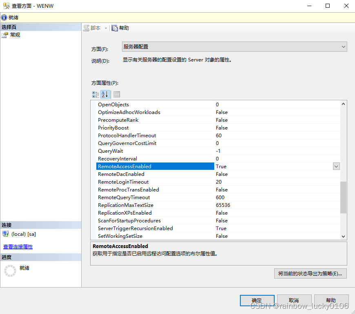Image resolution: width=355 pixels, height=314 pixels.
Task: Select the OpenObjects property row
Action: (218, 104)
